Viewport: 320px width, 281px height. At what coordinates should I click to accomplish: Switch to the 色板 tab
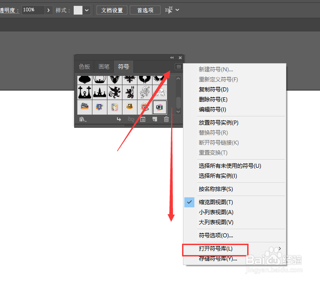point(84,67)
